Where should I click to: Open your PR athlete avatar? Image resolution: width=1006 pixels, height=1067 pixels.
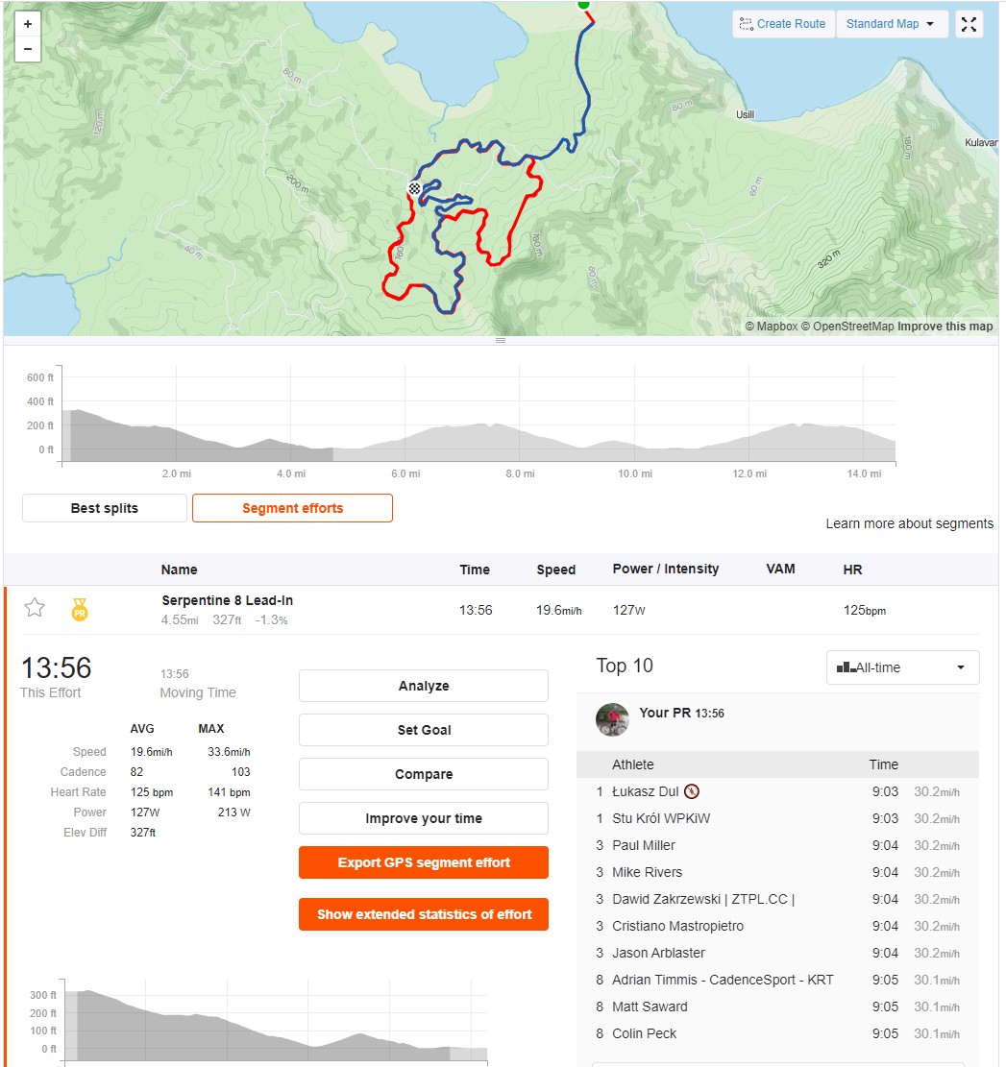(612, 719)
